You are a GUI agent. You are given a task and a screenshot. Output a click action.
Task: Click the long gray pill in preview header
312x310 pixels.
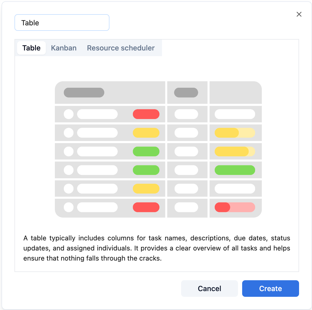point(84,93)
